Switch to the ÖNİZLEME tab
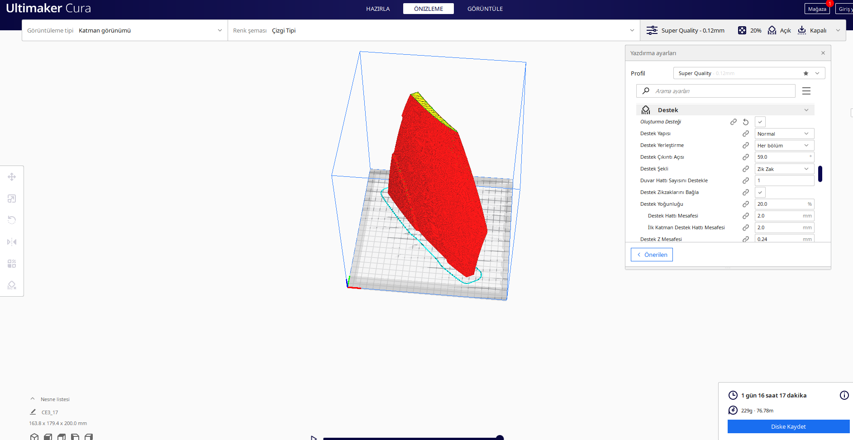This screenshot has height=440, width=853. click(429, 9)
